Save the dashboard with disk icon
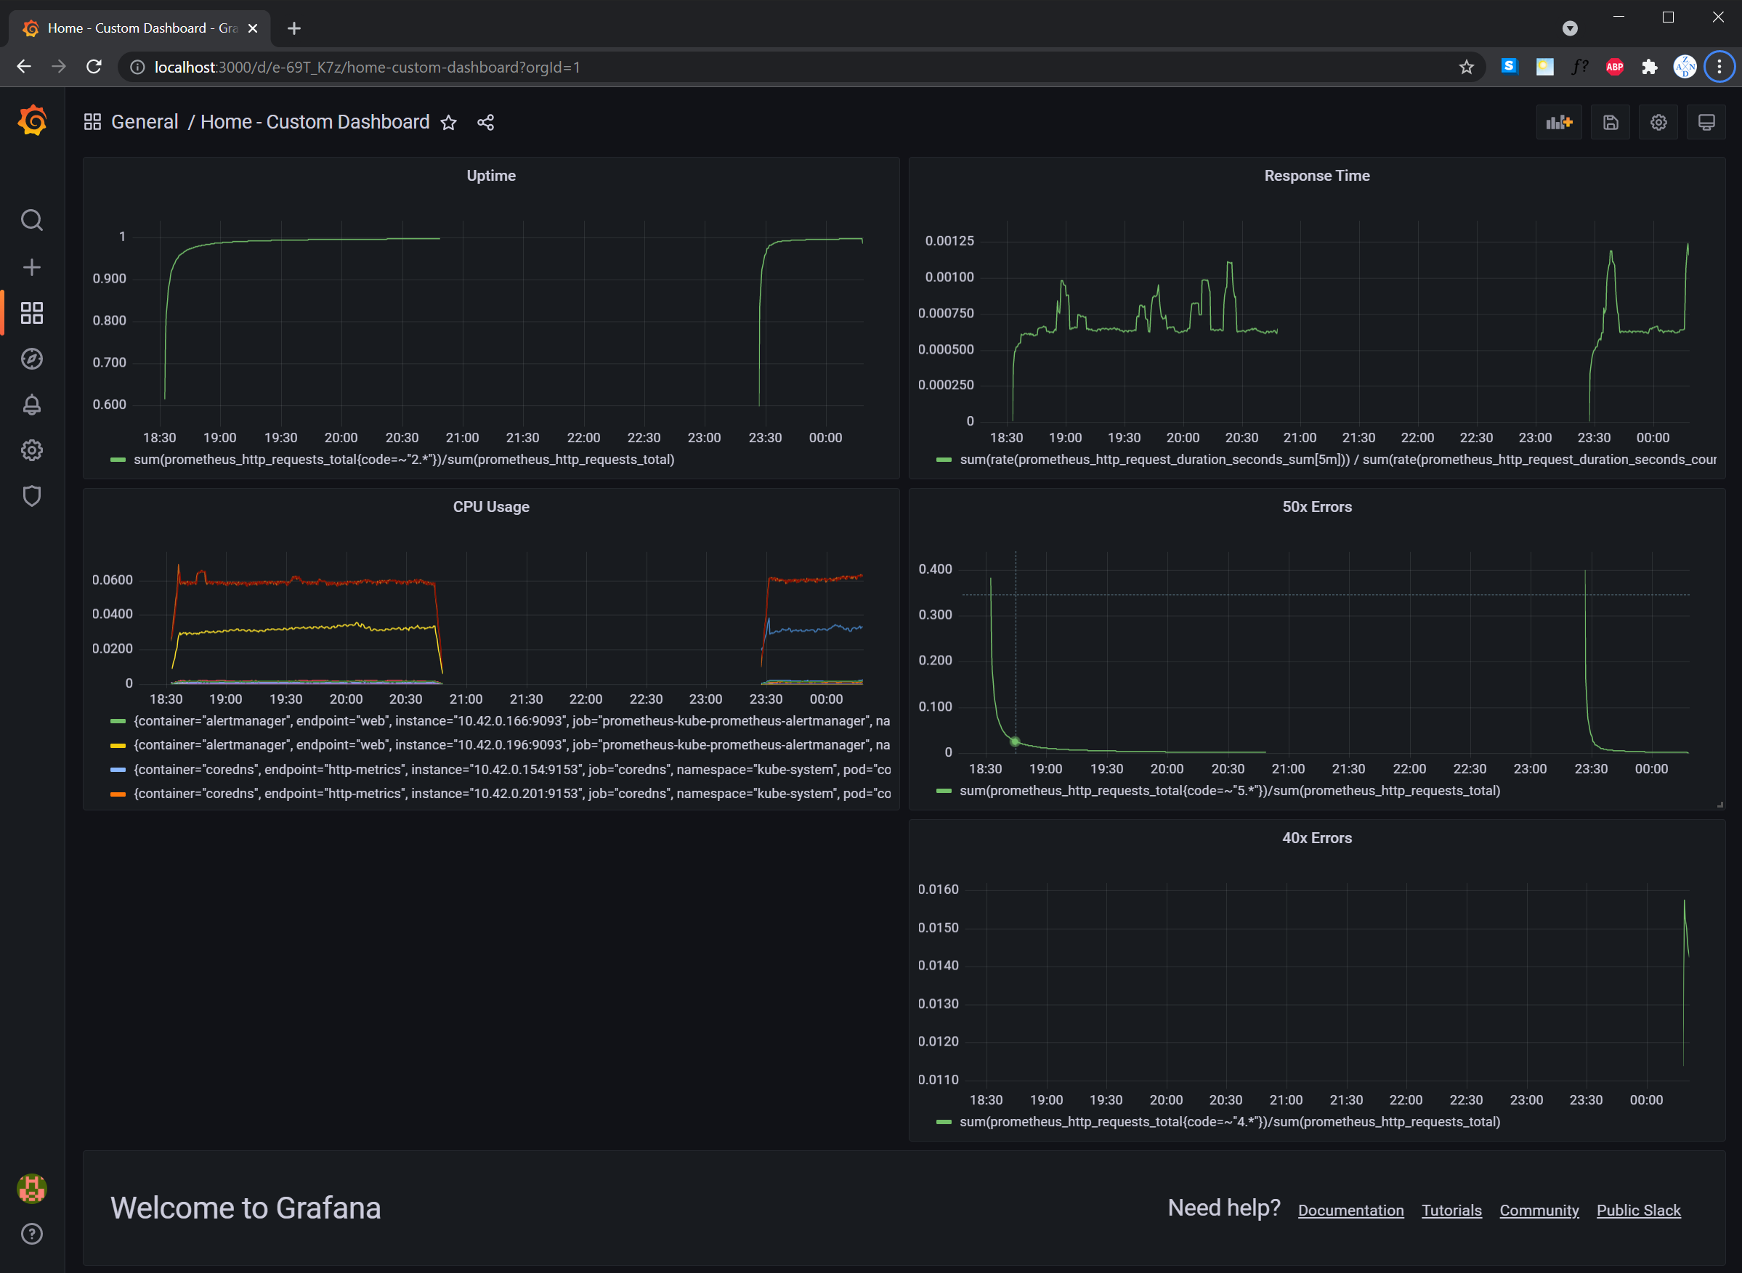This screenshot has height=1273, width=1742. point(1611,123)
